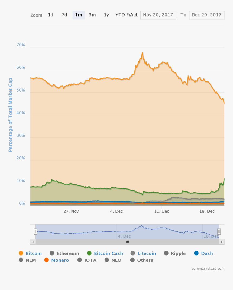Open the left navigator handle
The image size is (233, 290).
pos(35,231)
